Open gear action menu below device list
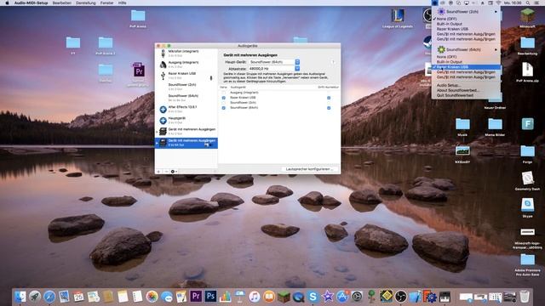 174,172
